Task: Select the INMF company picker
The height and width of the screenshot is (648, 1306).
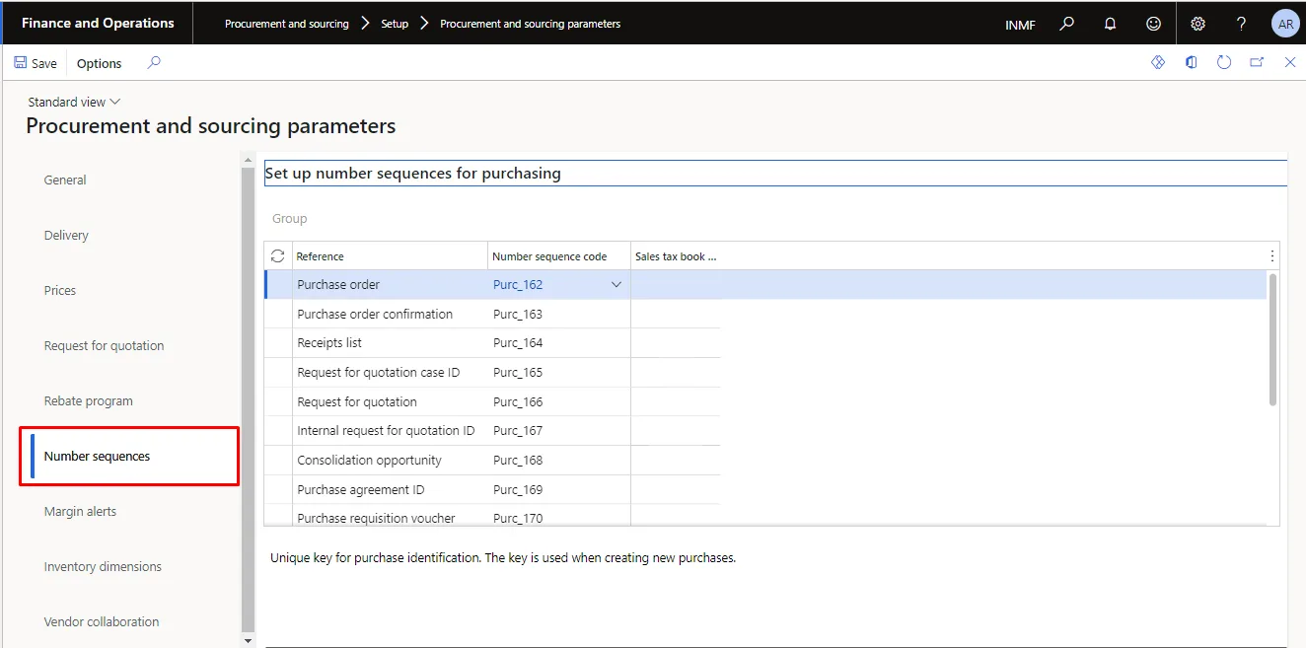Action: [x=1020, y=25]
